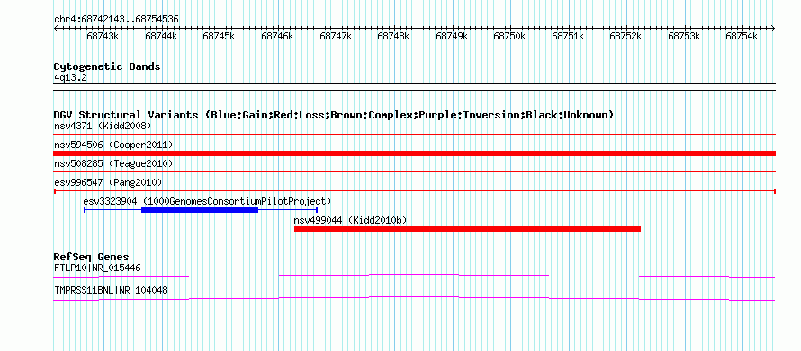
Task: Open variant nsv508285 (Teague2010) label
Action: click(113, 163)
